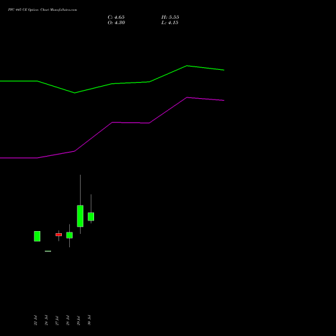Click the high value H: 5.55

click(x=170, y=17)
